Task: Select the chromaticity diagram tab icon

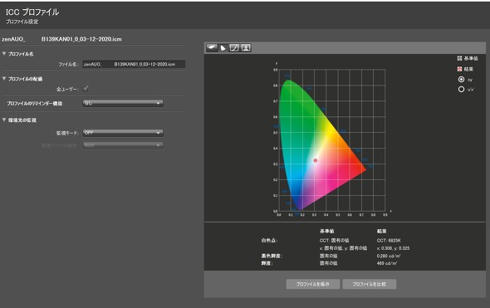Action: pyautogui.click(x=223, y=48)
